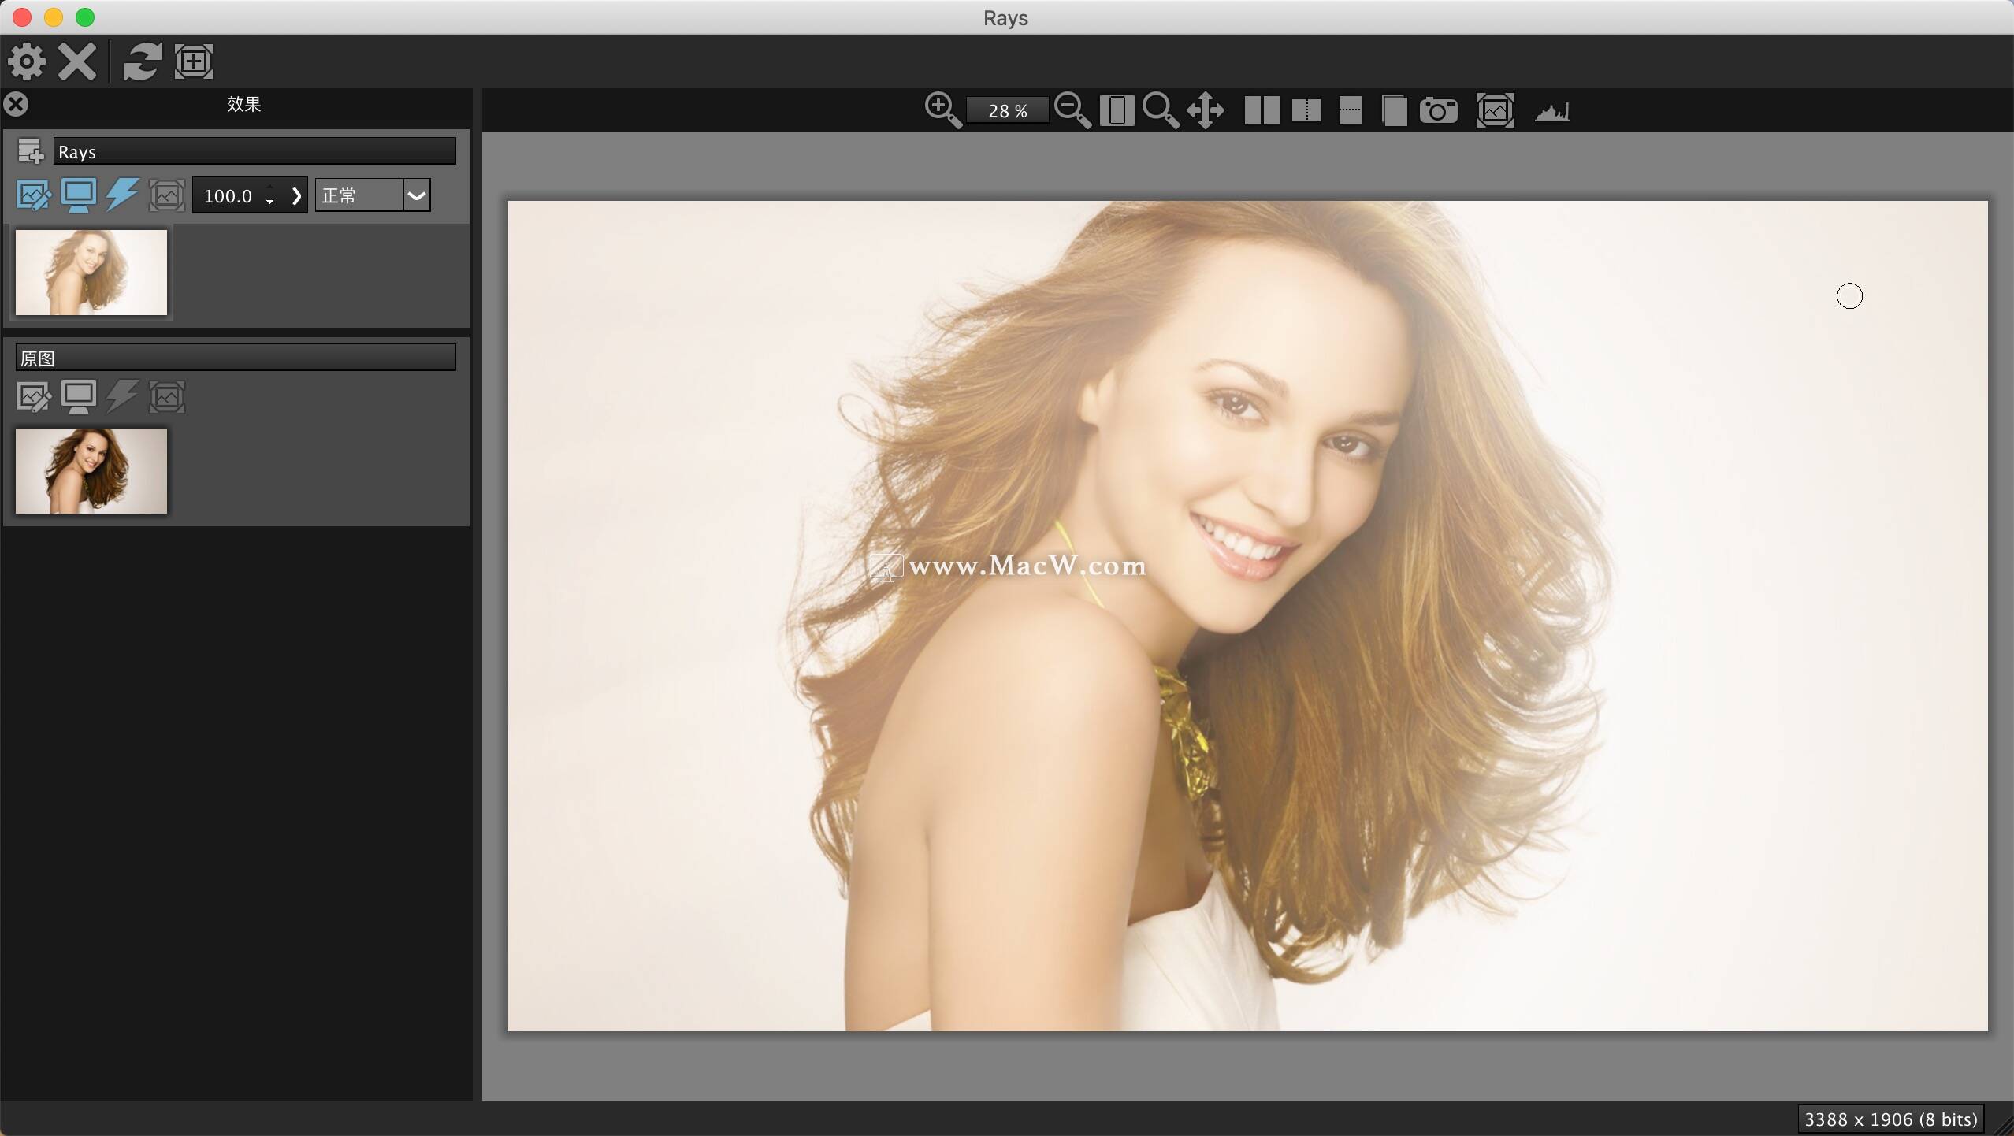Screen dimensions: 2014x1136
Task: Click the reset refresh arrows icon
Action: (143, 61)
